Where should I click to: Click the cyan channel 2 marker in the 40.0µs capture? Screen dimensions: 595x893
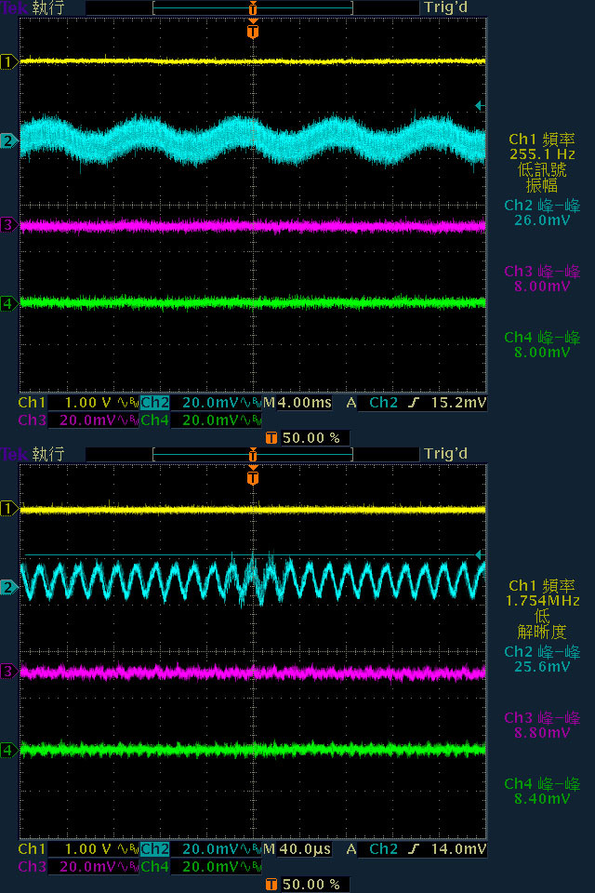click(8, 587)
